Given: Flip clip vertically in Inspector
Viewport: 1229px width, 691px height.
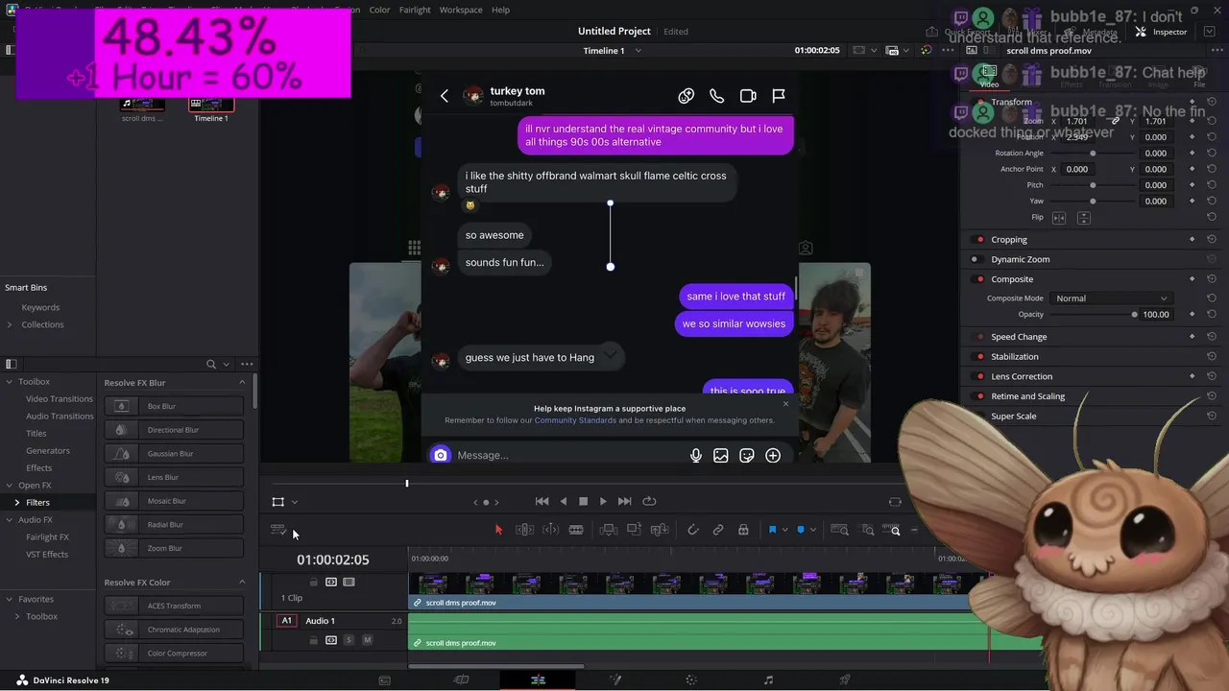Looking at the screenshot, I should pyautogui.click(x=1083, y=218).
